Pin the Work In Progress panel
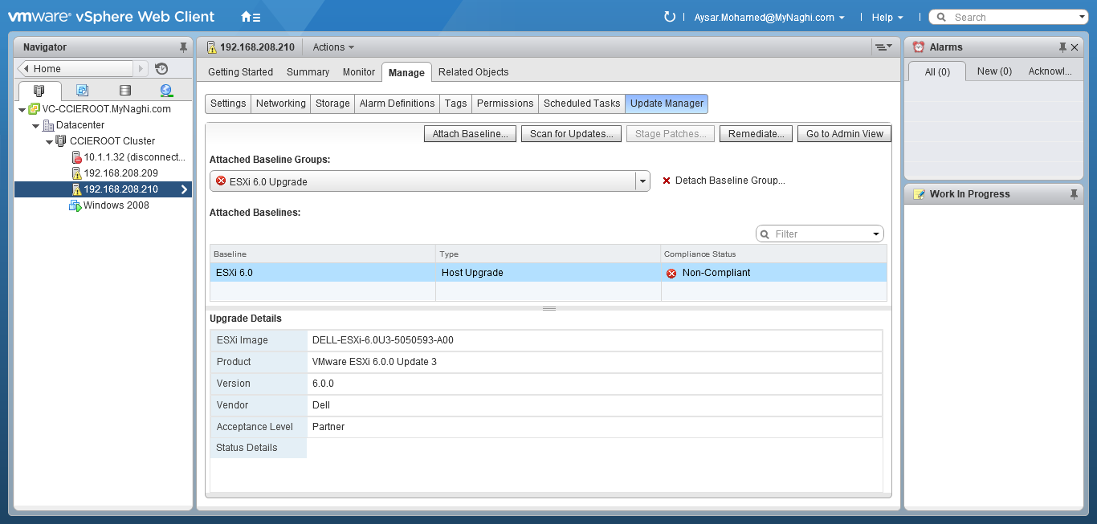The image size is (1097, 524). coord(1074,194)
